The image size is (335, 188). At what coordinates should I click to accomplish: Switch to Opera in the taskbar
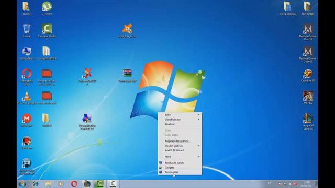(74, 184)
